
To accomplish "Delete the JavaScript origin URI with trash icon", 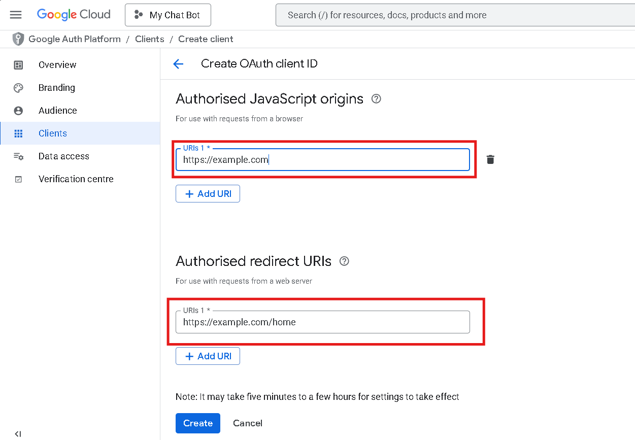I will [490, 159].
